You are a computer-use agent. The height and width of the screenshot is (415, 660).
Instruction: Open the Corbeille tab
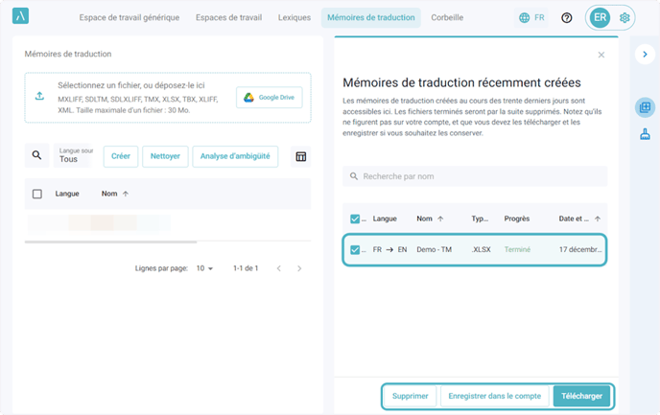click(447, 17)
